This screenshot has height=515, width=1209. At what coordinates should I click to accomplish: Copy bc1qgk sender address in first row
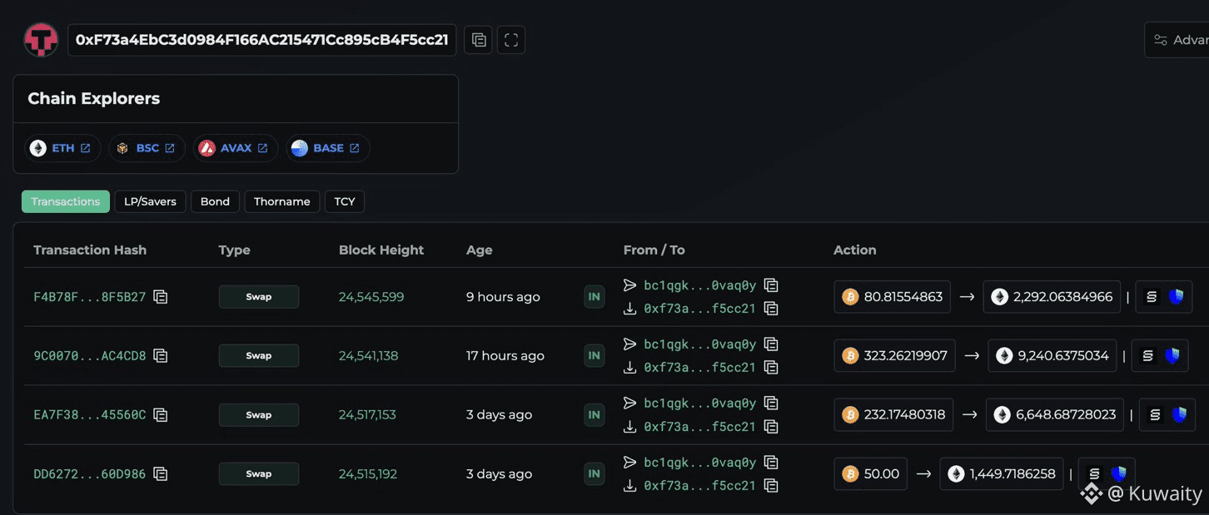pyautogui.click(x=771, y=285)
